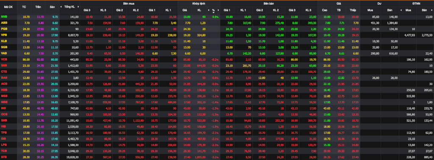Click the left arrow beside the % header
The height and width of the screenshot is (160, 434).
click(x=209, y=10)
